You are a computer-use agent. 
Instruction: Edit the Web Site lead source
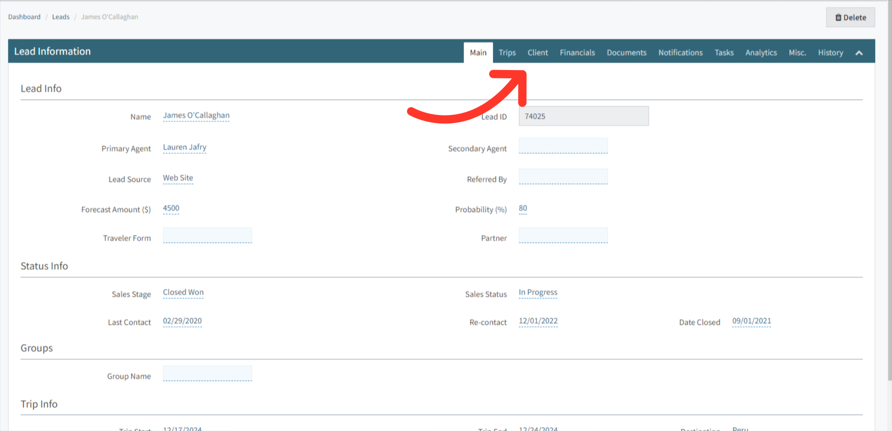pos(177,178)
